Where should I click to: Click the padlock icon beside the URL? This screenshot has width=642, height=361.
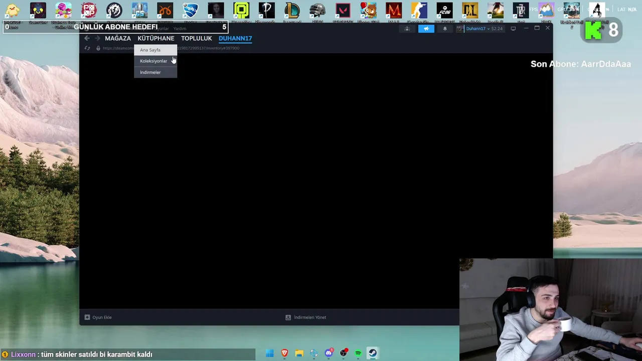[98, 48]
